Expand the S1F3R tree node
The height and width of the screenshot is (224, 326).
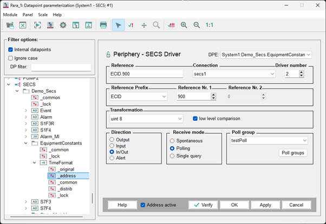pos(25,124)
